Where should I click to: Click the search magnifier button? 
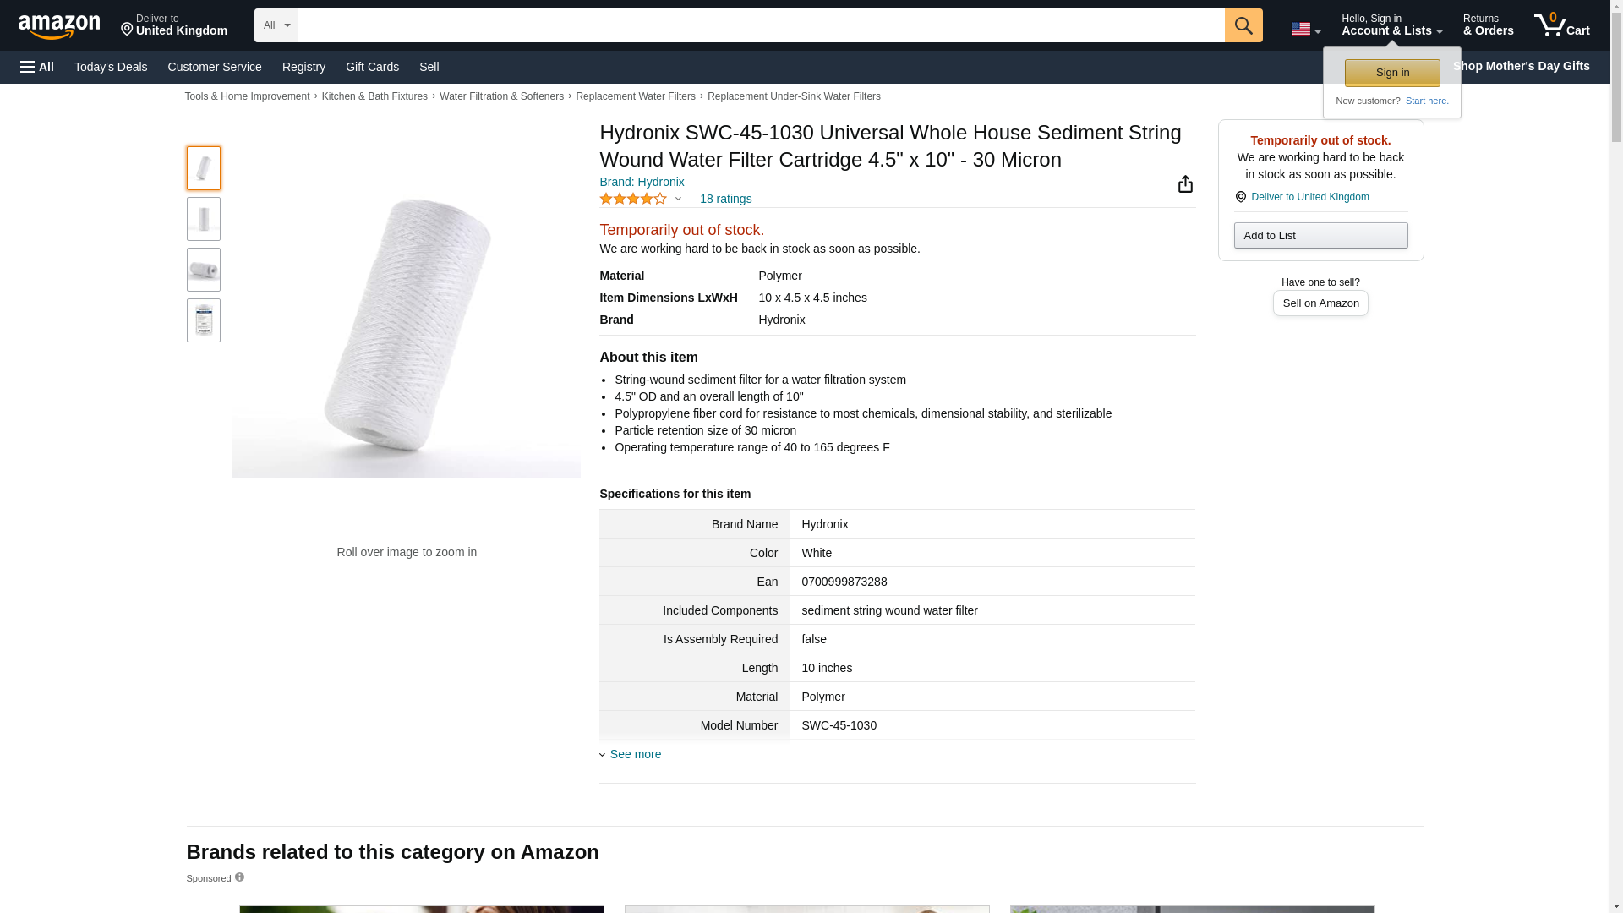[x=1243, y=25]
